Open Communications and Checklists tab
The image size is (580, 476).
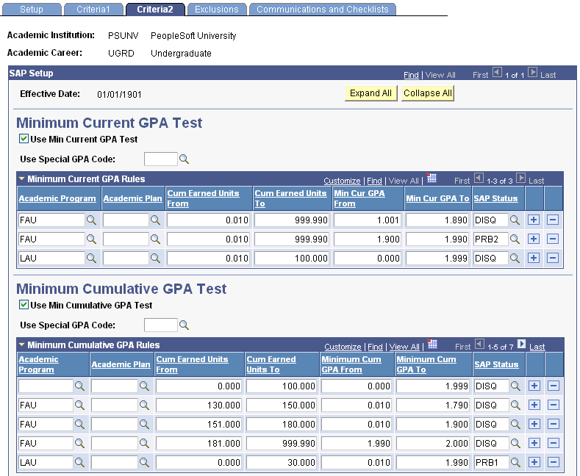click(x=323, y=10)
